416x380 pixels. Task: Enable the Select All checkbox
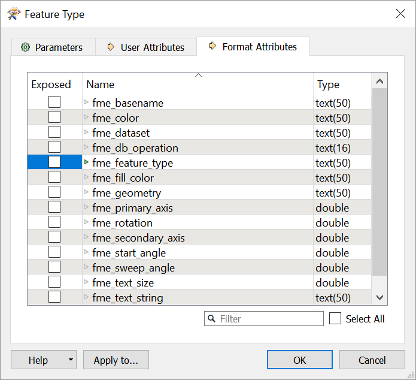[x=335, y=318]
